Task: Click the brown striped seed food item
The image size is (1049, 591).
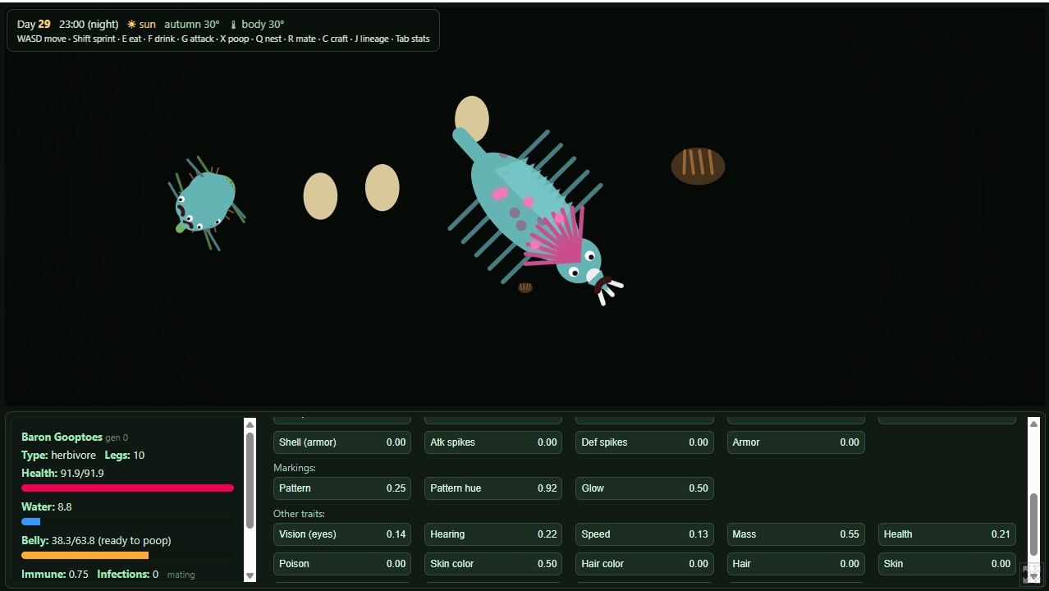Action: 698,167
